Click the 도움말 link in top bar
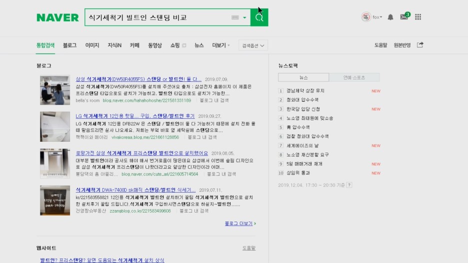468x263 pixels. (380, 45)
